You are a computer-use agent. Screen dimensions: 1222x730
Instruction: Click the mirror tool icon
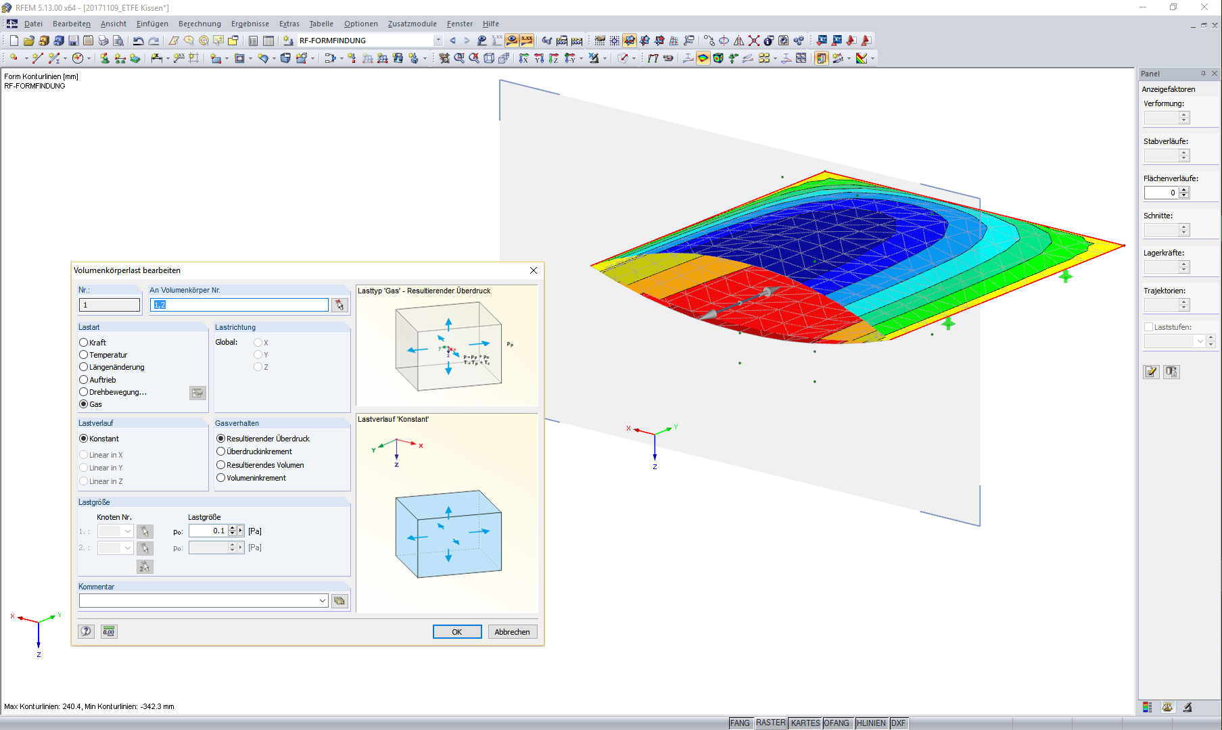point(738,41)
